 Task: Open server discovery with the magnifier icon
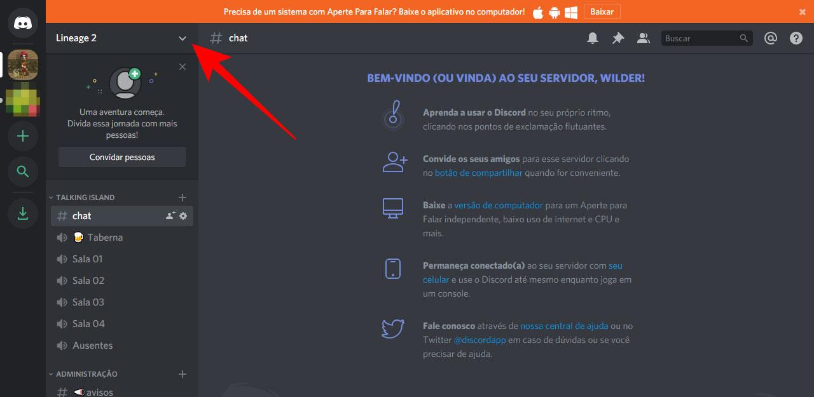[23, 172]
